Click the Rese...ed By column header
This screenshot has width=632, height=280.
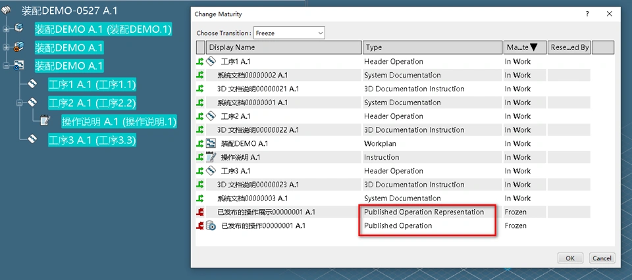[569, 47]
